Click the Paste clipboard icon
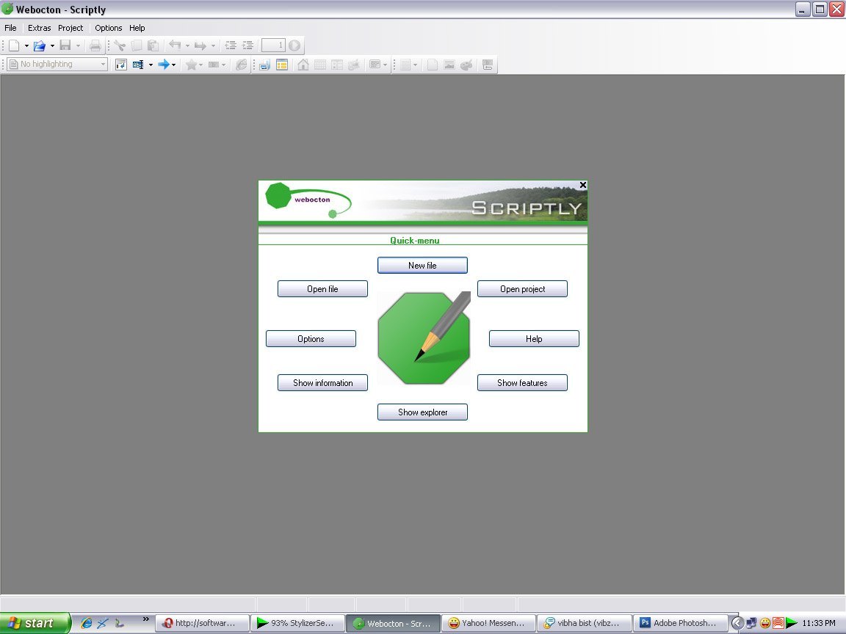 pos(153,45)
